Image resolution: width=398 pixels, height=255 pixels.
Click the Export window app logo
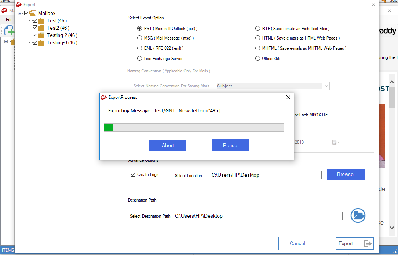coord(19,4)
